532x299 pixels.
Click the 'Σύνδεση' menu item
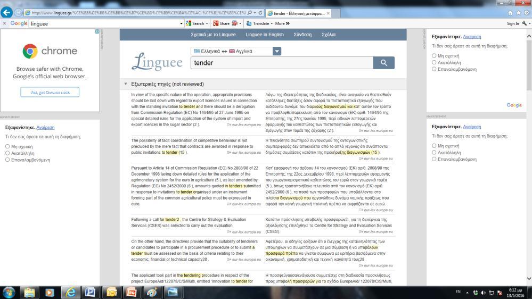coord(302,35)
